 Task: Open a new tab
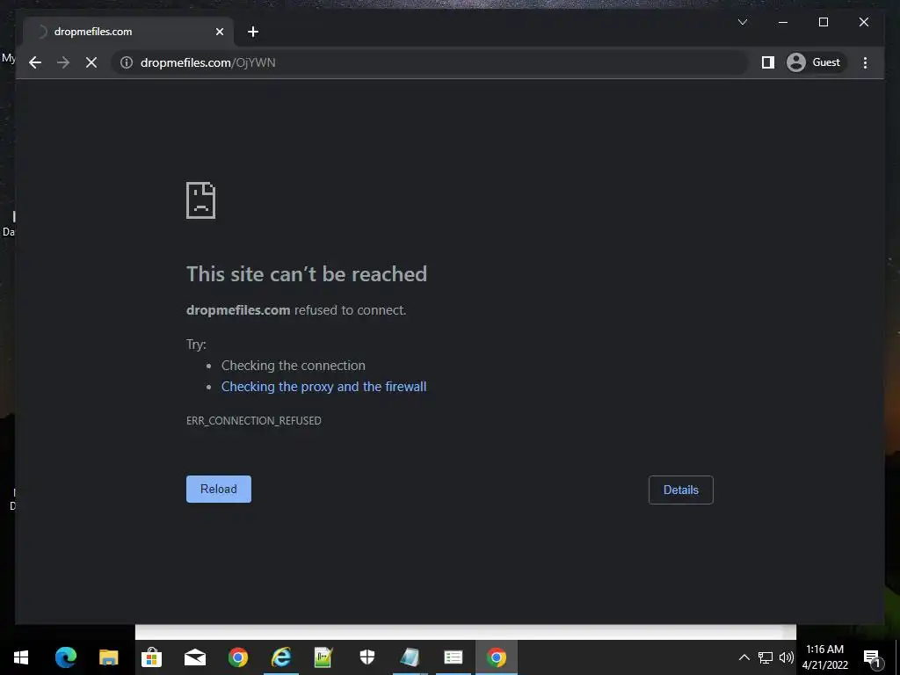coord(253,32)
